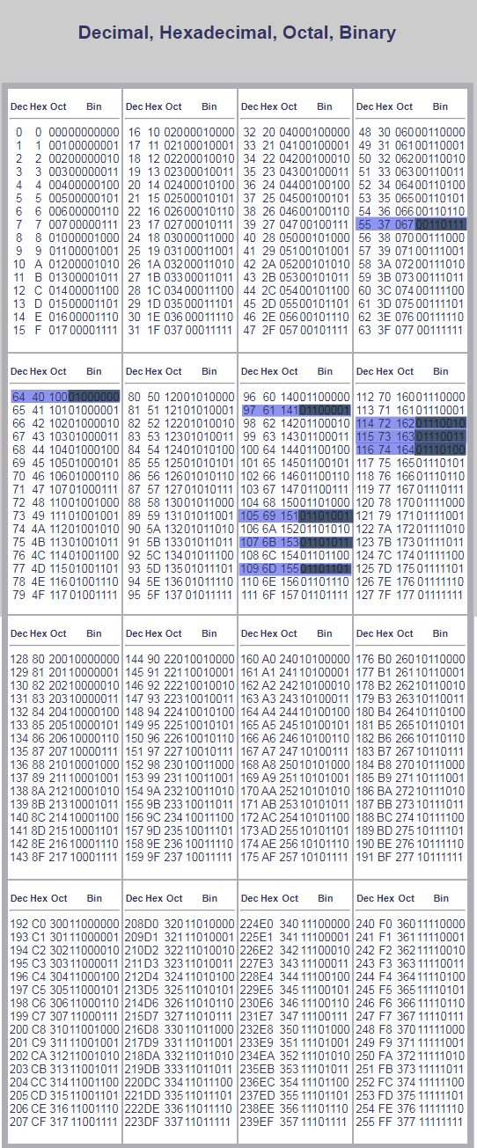This screenshot has width=477, height=1148.
Task: Select the row for decimal 80
Action: pyautogui.click(x=180, y=397)
